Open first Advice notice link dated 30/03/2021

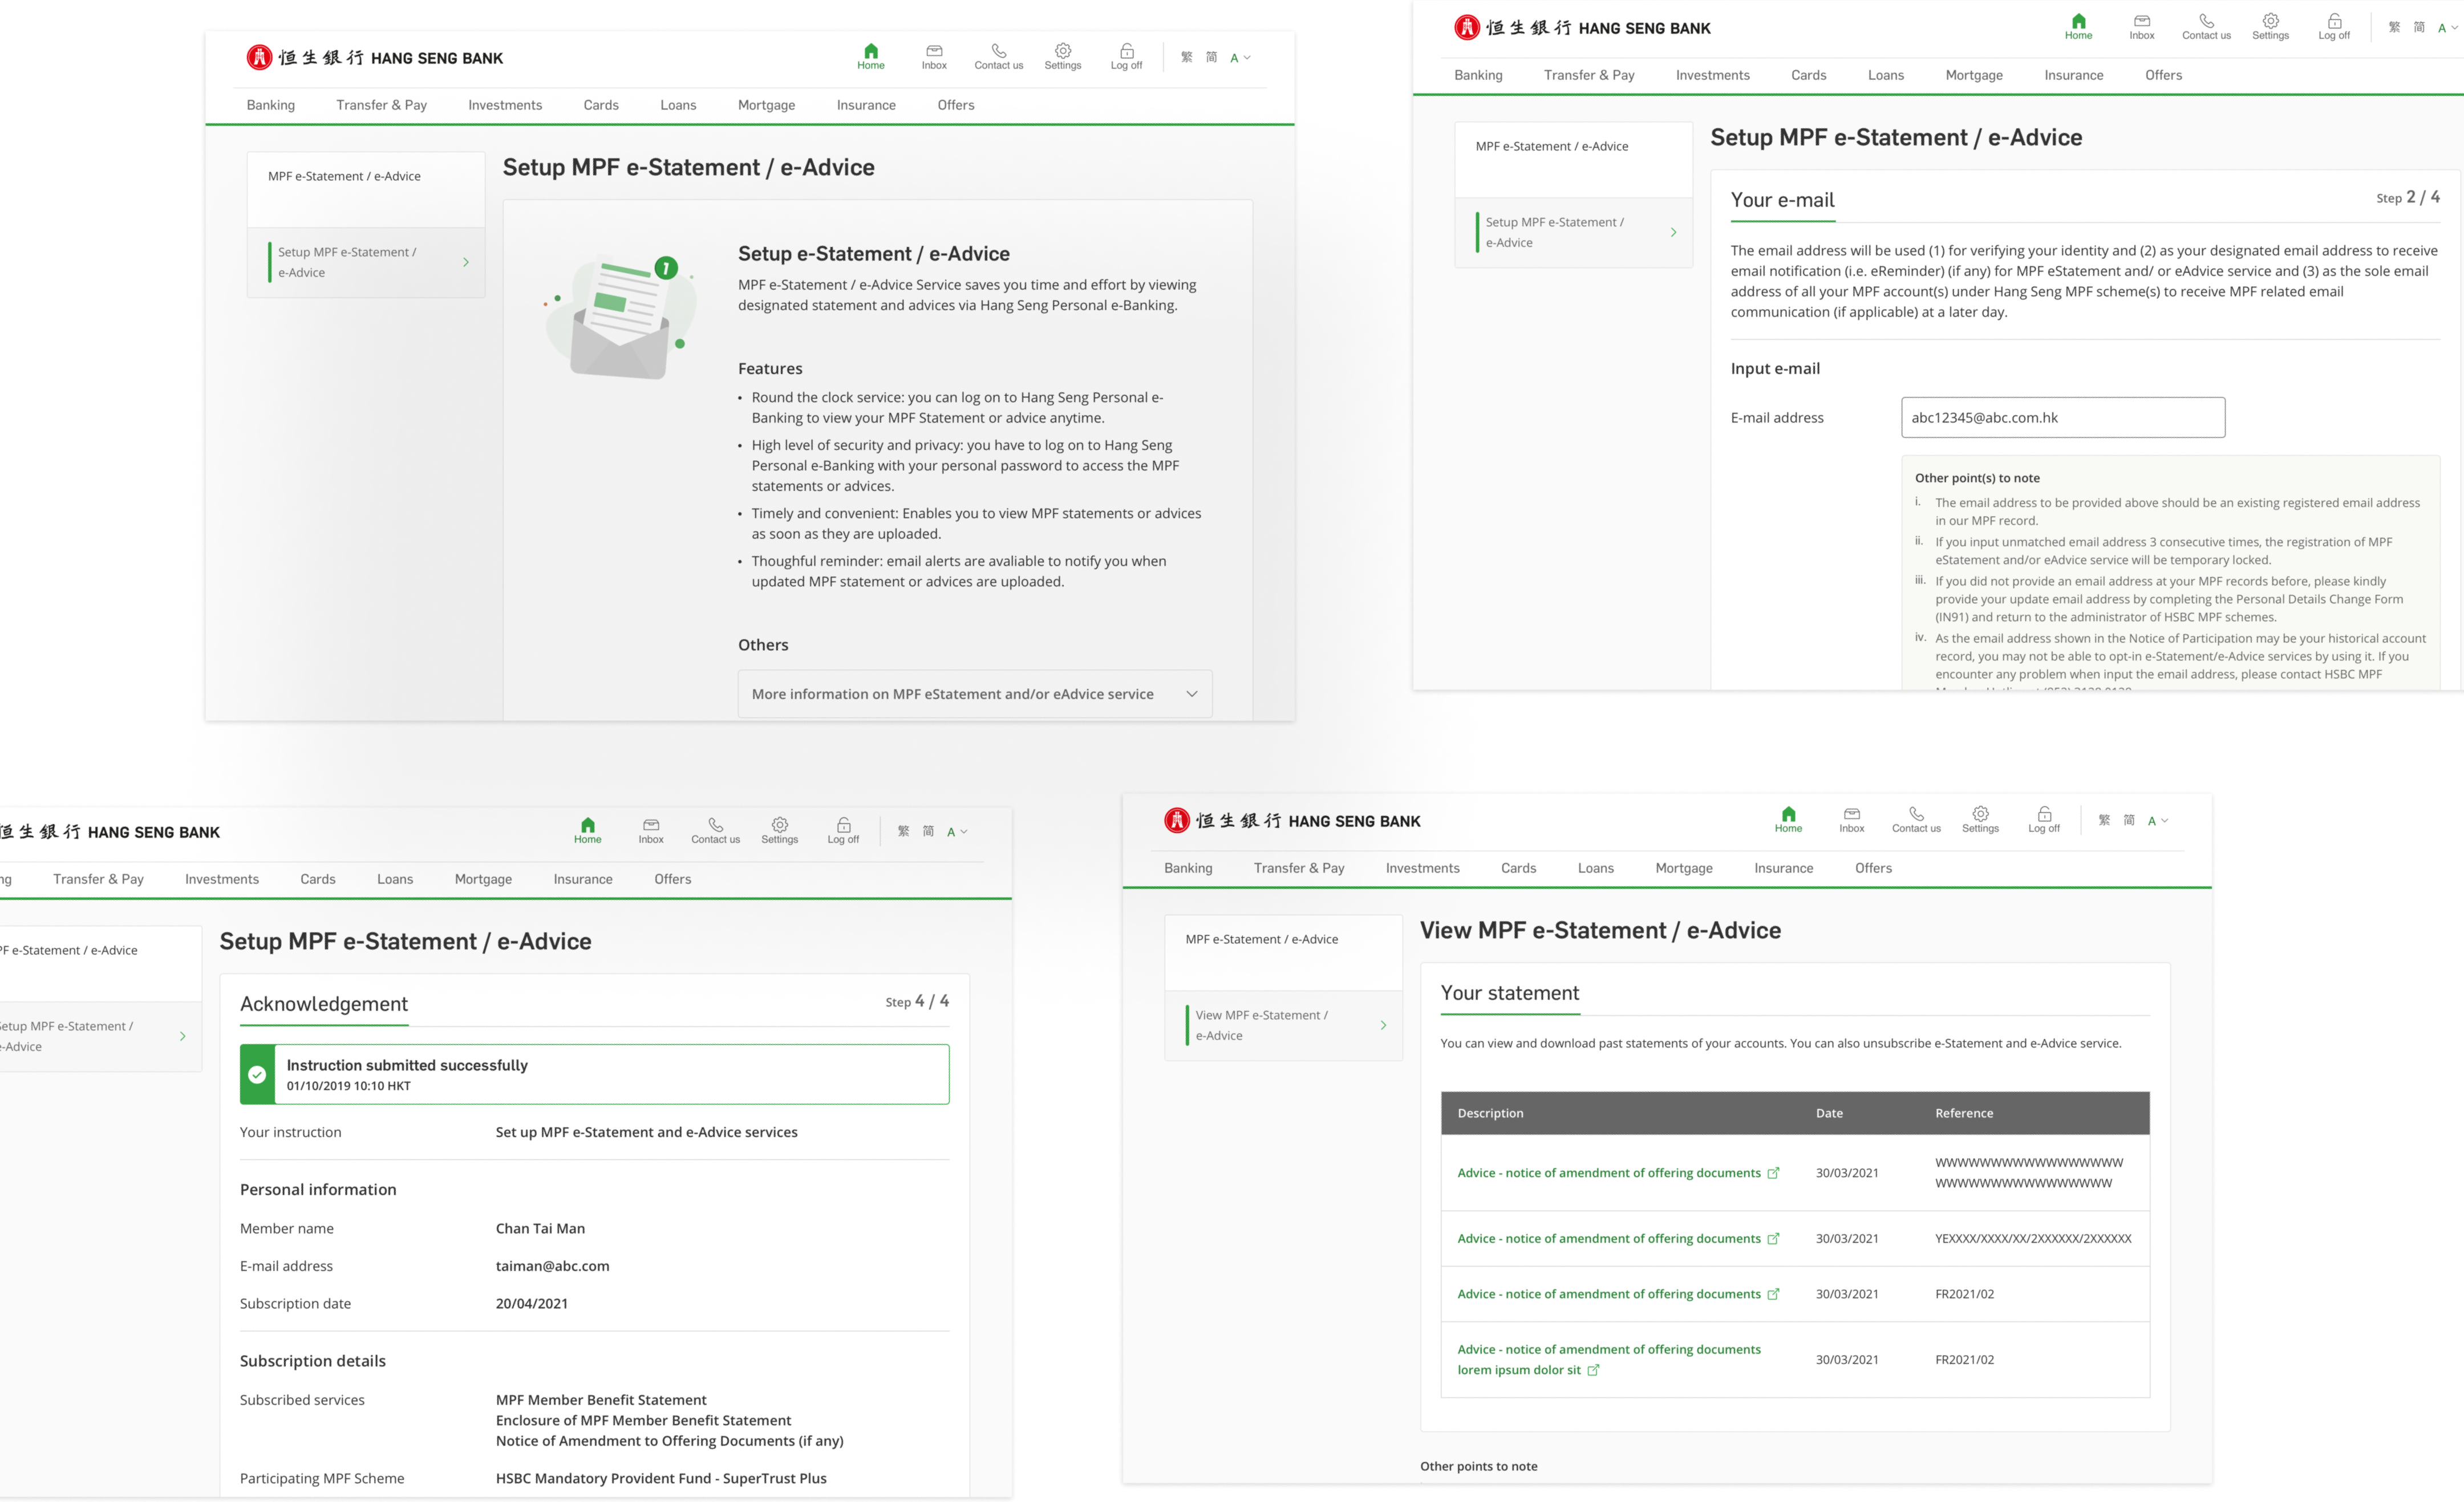(1608, 1173)
